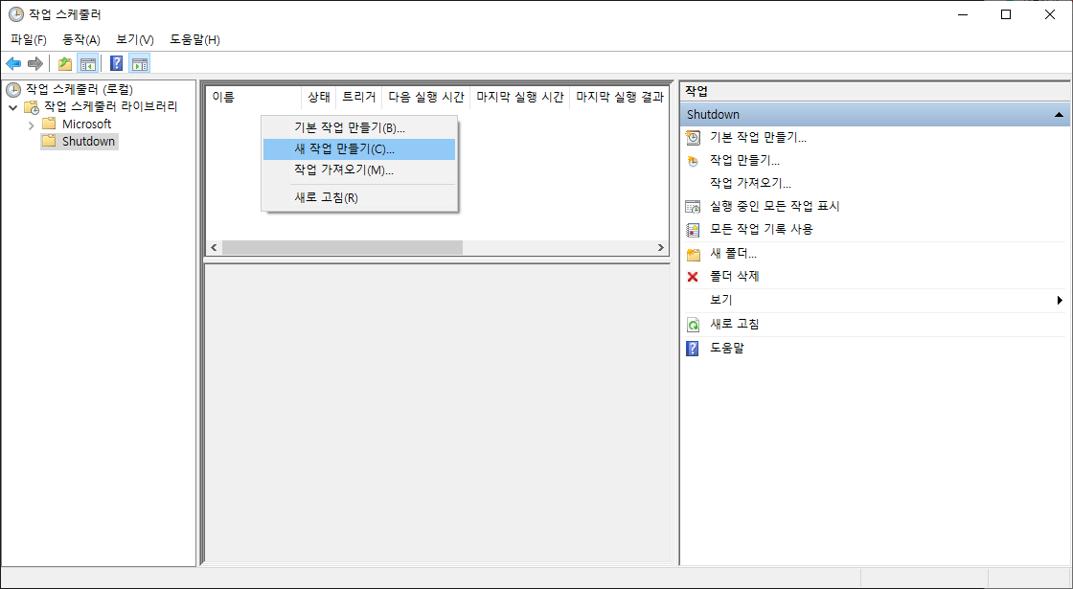Expand the Microsoft folder in the tree

click(30, 123)
